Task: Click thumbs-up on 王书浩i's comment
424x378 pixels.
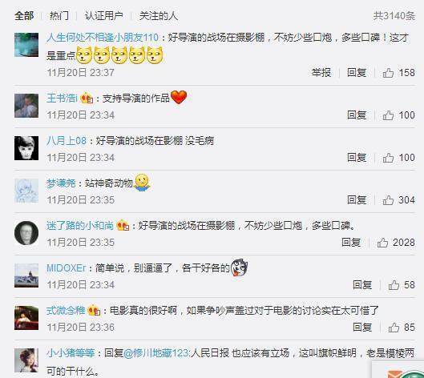Action: 388,115
